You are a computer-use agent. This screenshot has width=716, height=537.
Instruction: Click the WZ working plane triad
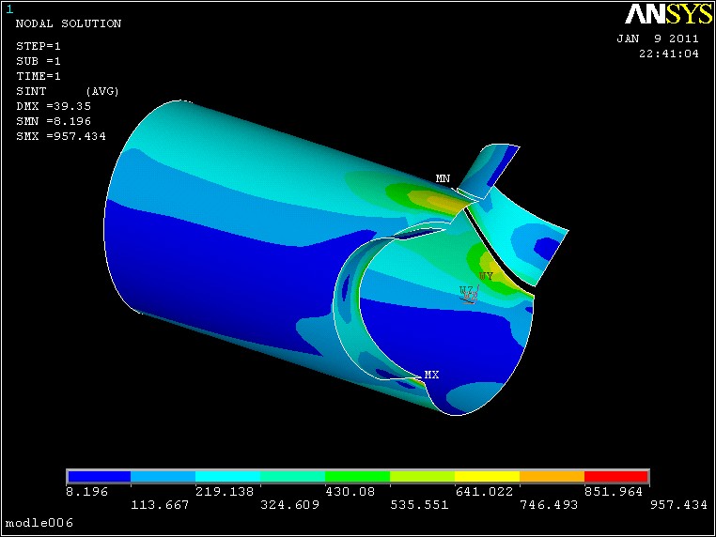[x=470, y=294]
